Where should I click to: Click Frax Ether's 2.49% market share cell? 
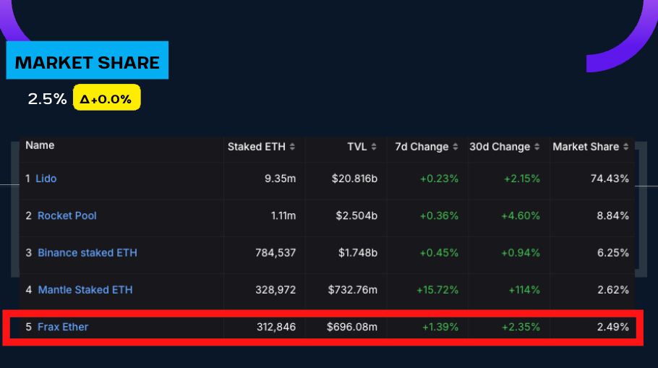coord(612,327)
